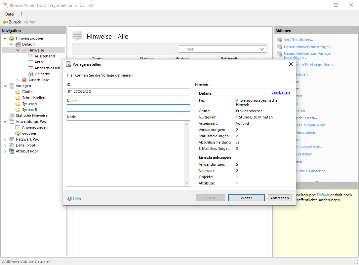Click the blue Hilfe question mark icon
The height and width of the screenshot is (265, 359).
point(69,198)
